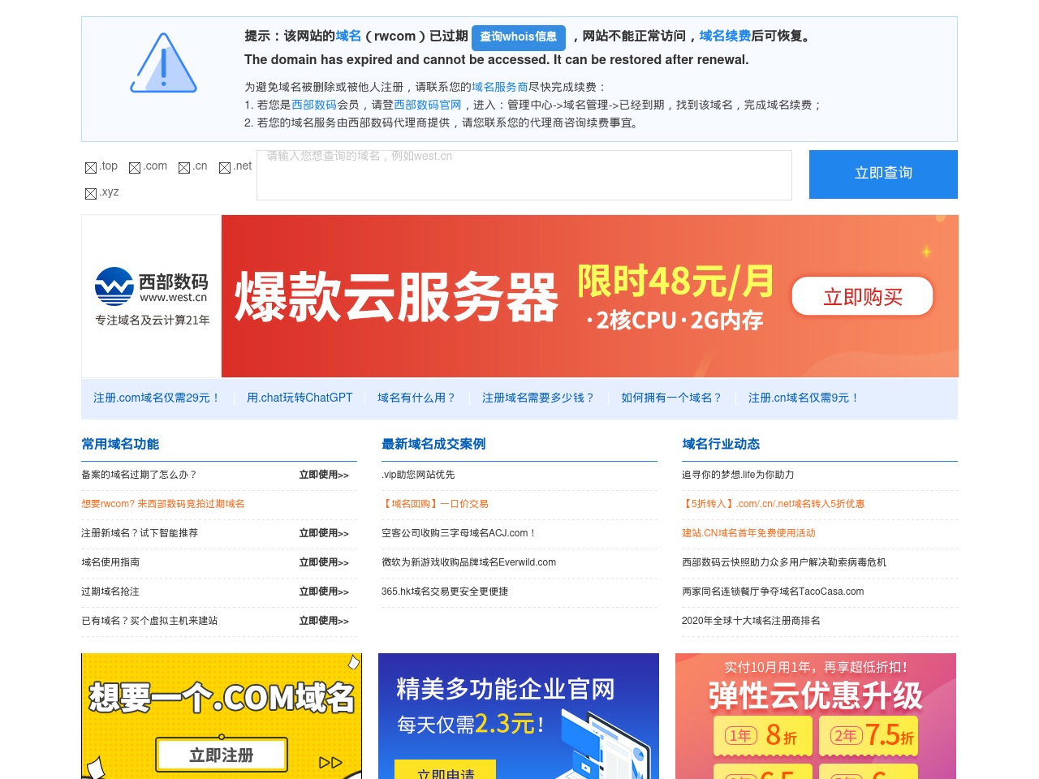Open 建站.CN域名首年免费使用活动 link

[x=748, y=533]
